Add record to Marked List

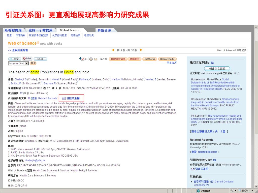82,59
